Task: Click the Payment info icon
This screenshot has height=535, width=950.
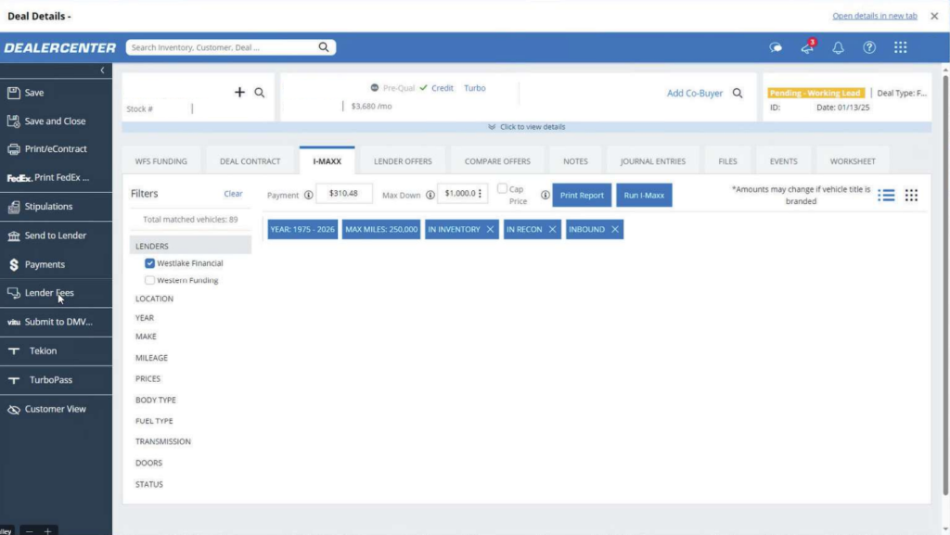Action: 308,195
